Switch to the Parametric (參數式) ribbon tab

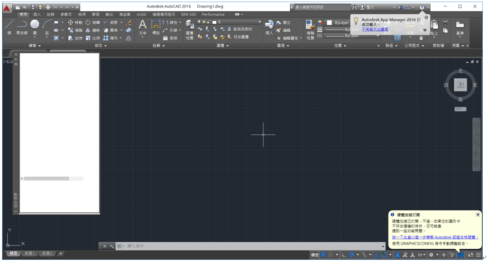coord(66,14)
